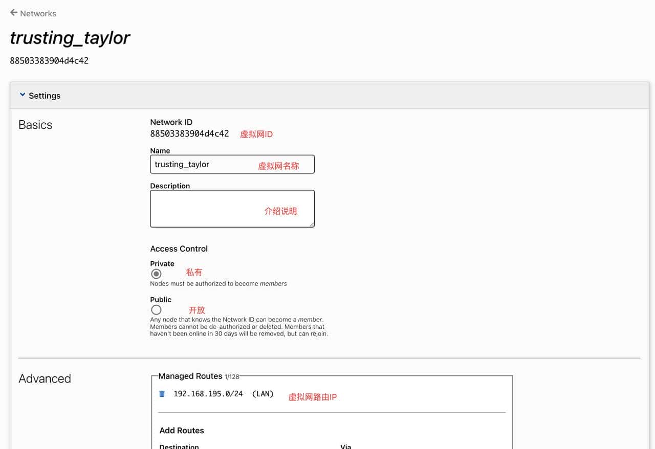Click the Destination field label

pos(179,446)
